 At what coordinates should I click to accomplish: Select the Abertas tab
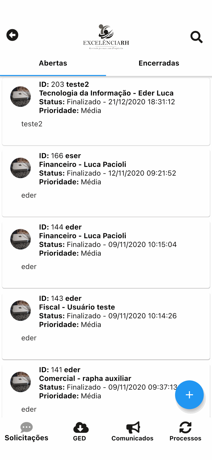coord(53,63)
